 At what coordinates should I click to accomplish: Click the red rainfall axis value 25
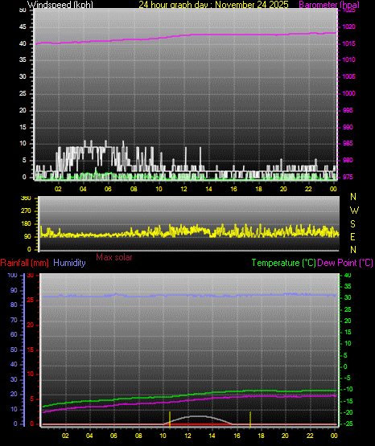point(31,300)
